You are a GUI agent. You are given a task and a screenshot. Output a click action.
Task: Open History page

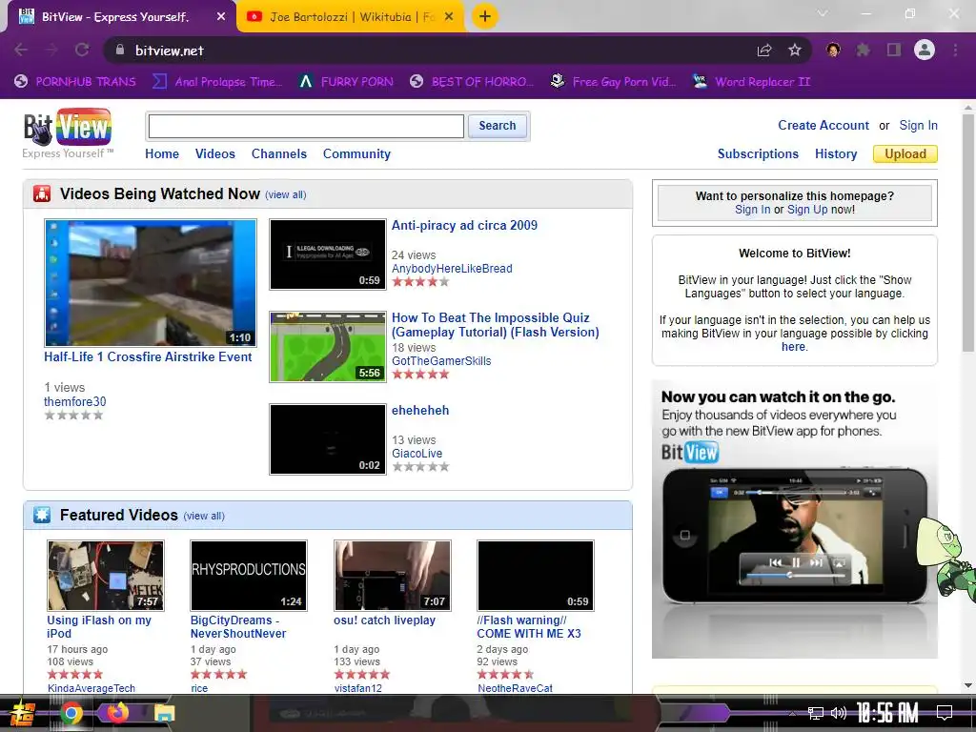click(x=836, y=153)
